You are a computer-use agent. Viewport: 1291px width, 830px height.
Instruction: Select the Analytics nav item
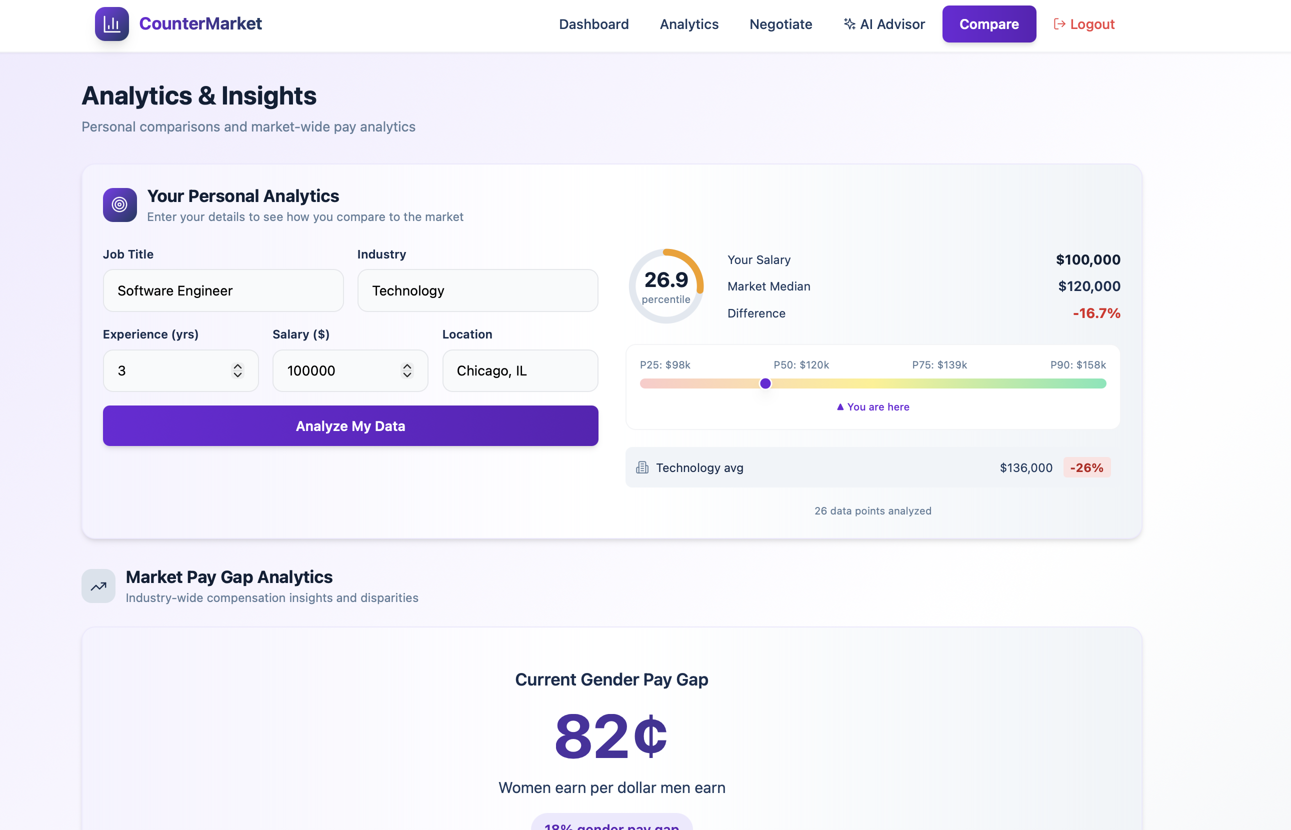pos(688,23)
